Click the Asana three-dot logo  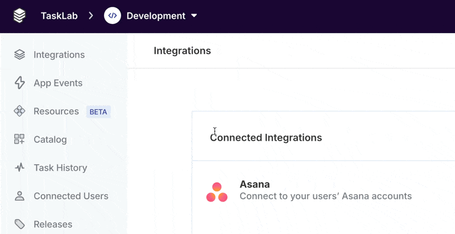pos(217,192)
